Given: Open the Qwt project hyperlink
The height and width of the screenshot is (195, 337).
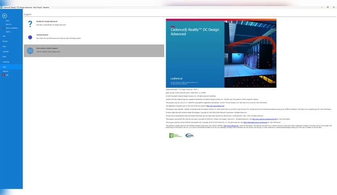Looking at the screenshot, I should click(x=215, y=106).
